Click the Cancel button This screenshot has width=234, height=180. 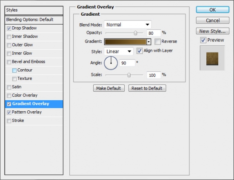pos(212,20)
